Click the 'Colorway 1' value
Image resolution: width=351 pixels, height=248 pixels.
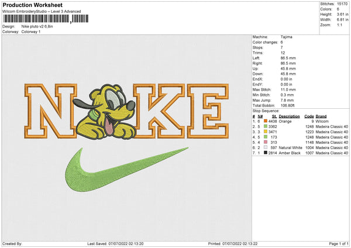click(31, 32)
